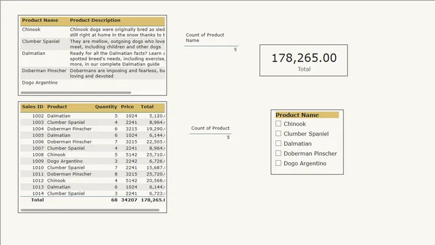Click Sales ID 1010 cell
Screen dimensions: 435x245
tap(38, 168)
